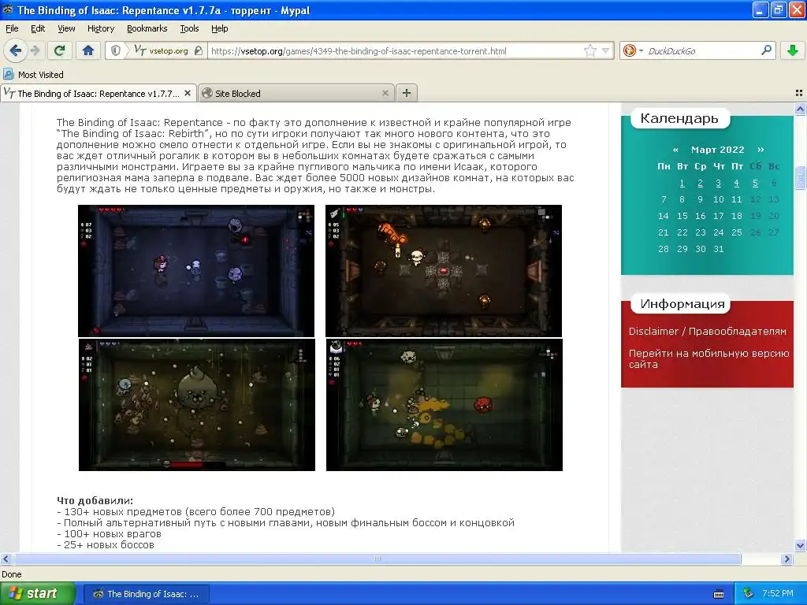This screenshot has height=605, width=807.
Task: Close The Binding of Isaac tab
Action: (188, 93)
